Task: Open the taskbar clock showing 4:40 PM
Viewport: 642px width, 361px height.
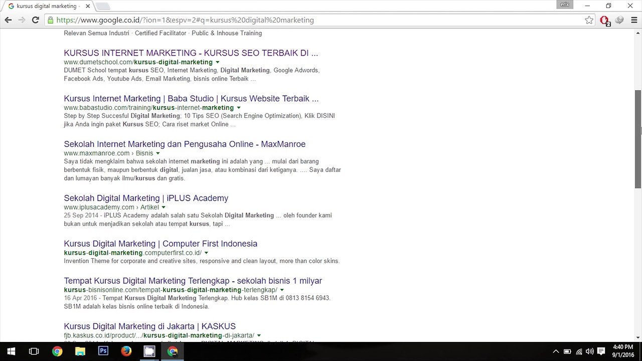Action: click(x=623, y=351)
